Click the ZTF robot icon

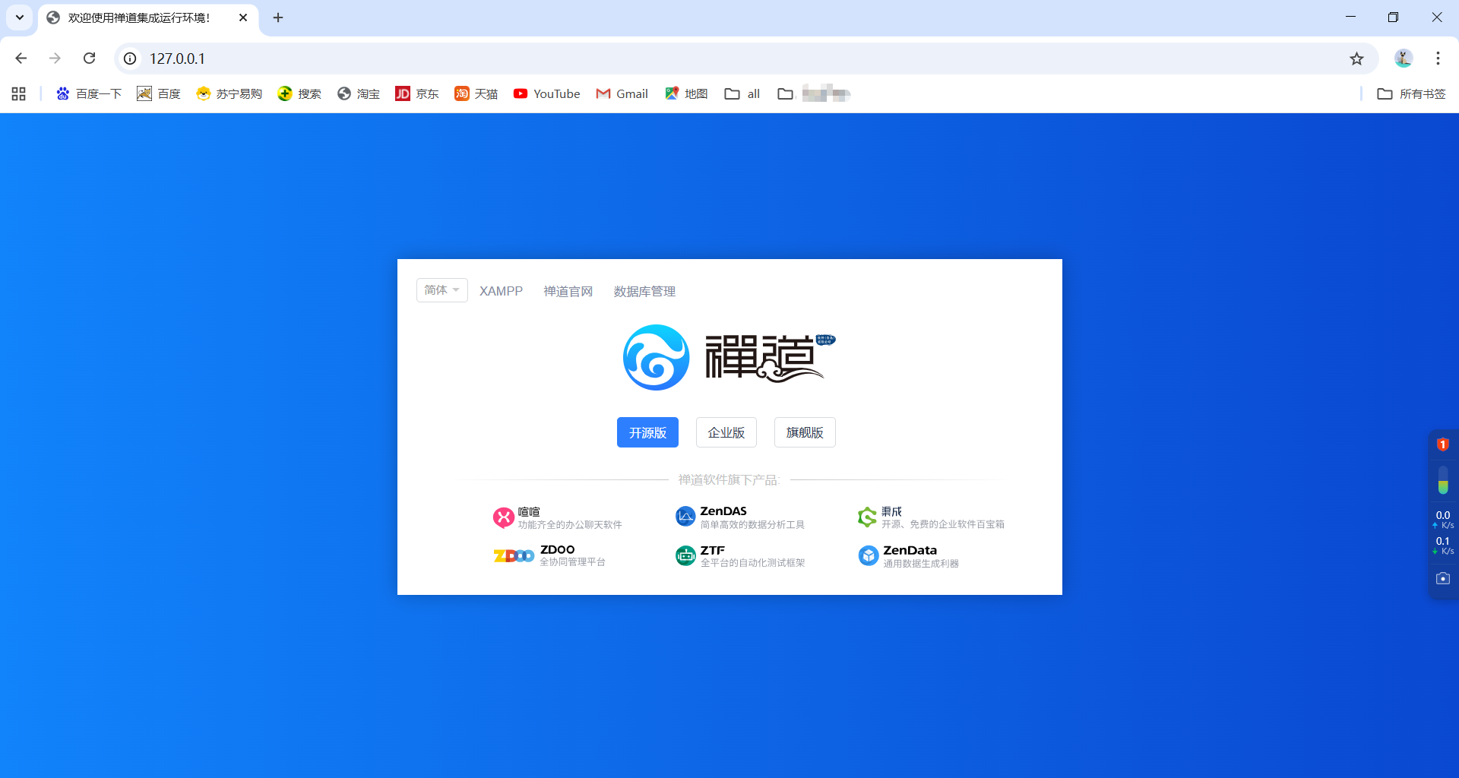(685, 556)
